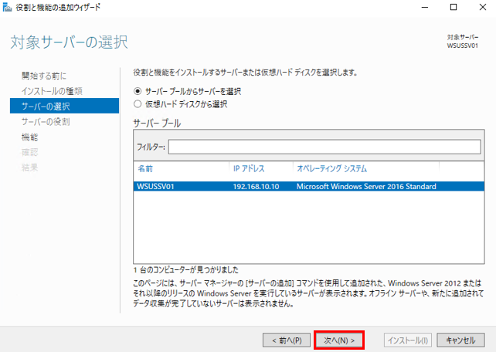Sort by 名前 column header
This screenshot has height=352, width=496.
[146, 168]
